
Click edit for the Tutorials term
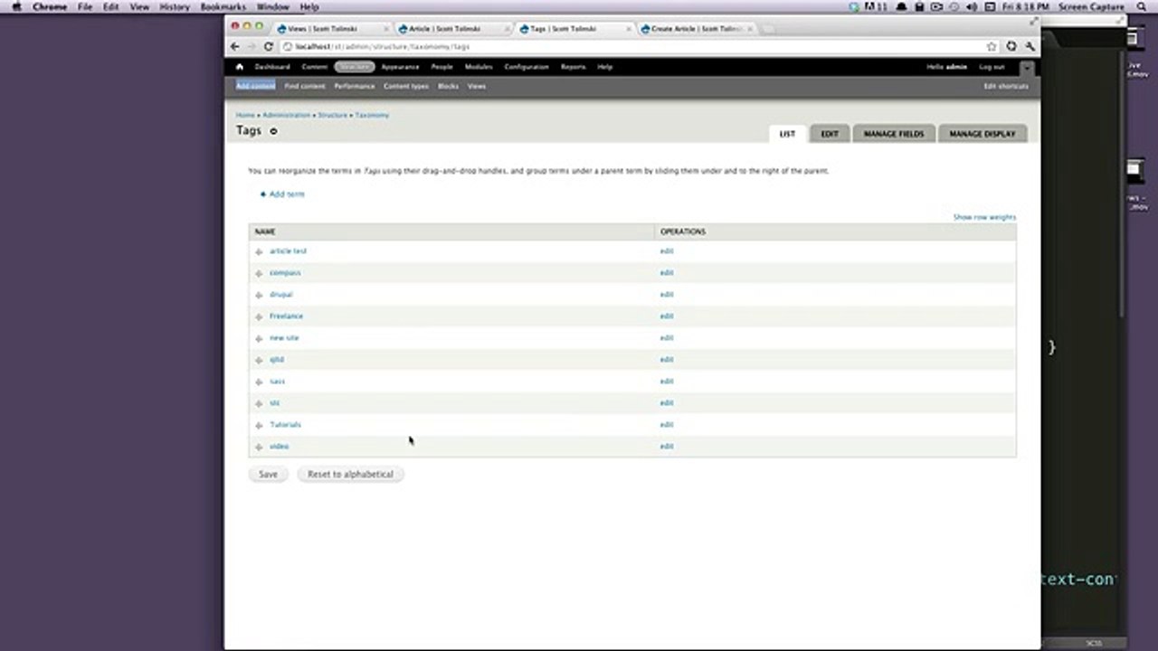click(667, 425)
